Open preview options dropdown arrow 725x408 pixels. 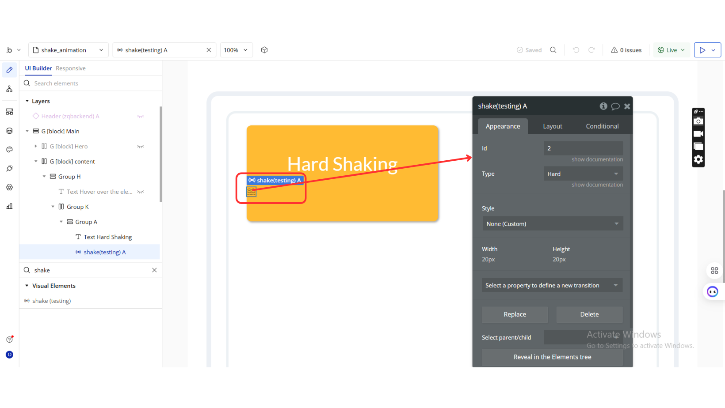click(x=713, y=50)
